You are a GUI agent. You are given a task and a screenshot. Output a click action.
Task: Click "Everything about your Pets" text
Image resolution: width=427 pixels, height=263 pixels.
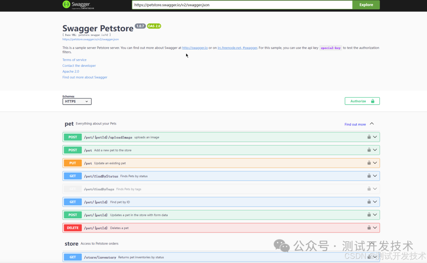(x=96, y=123)
